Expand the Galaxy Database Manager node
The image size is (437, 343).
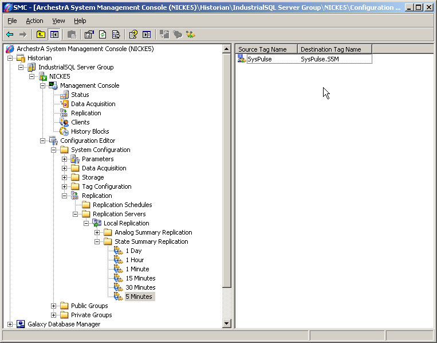coord(10,324)
